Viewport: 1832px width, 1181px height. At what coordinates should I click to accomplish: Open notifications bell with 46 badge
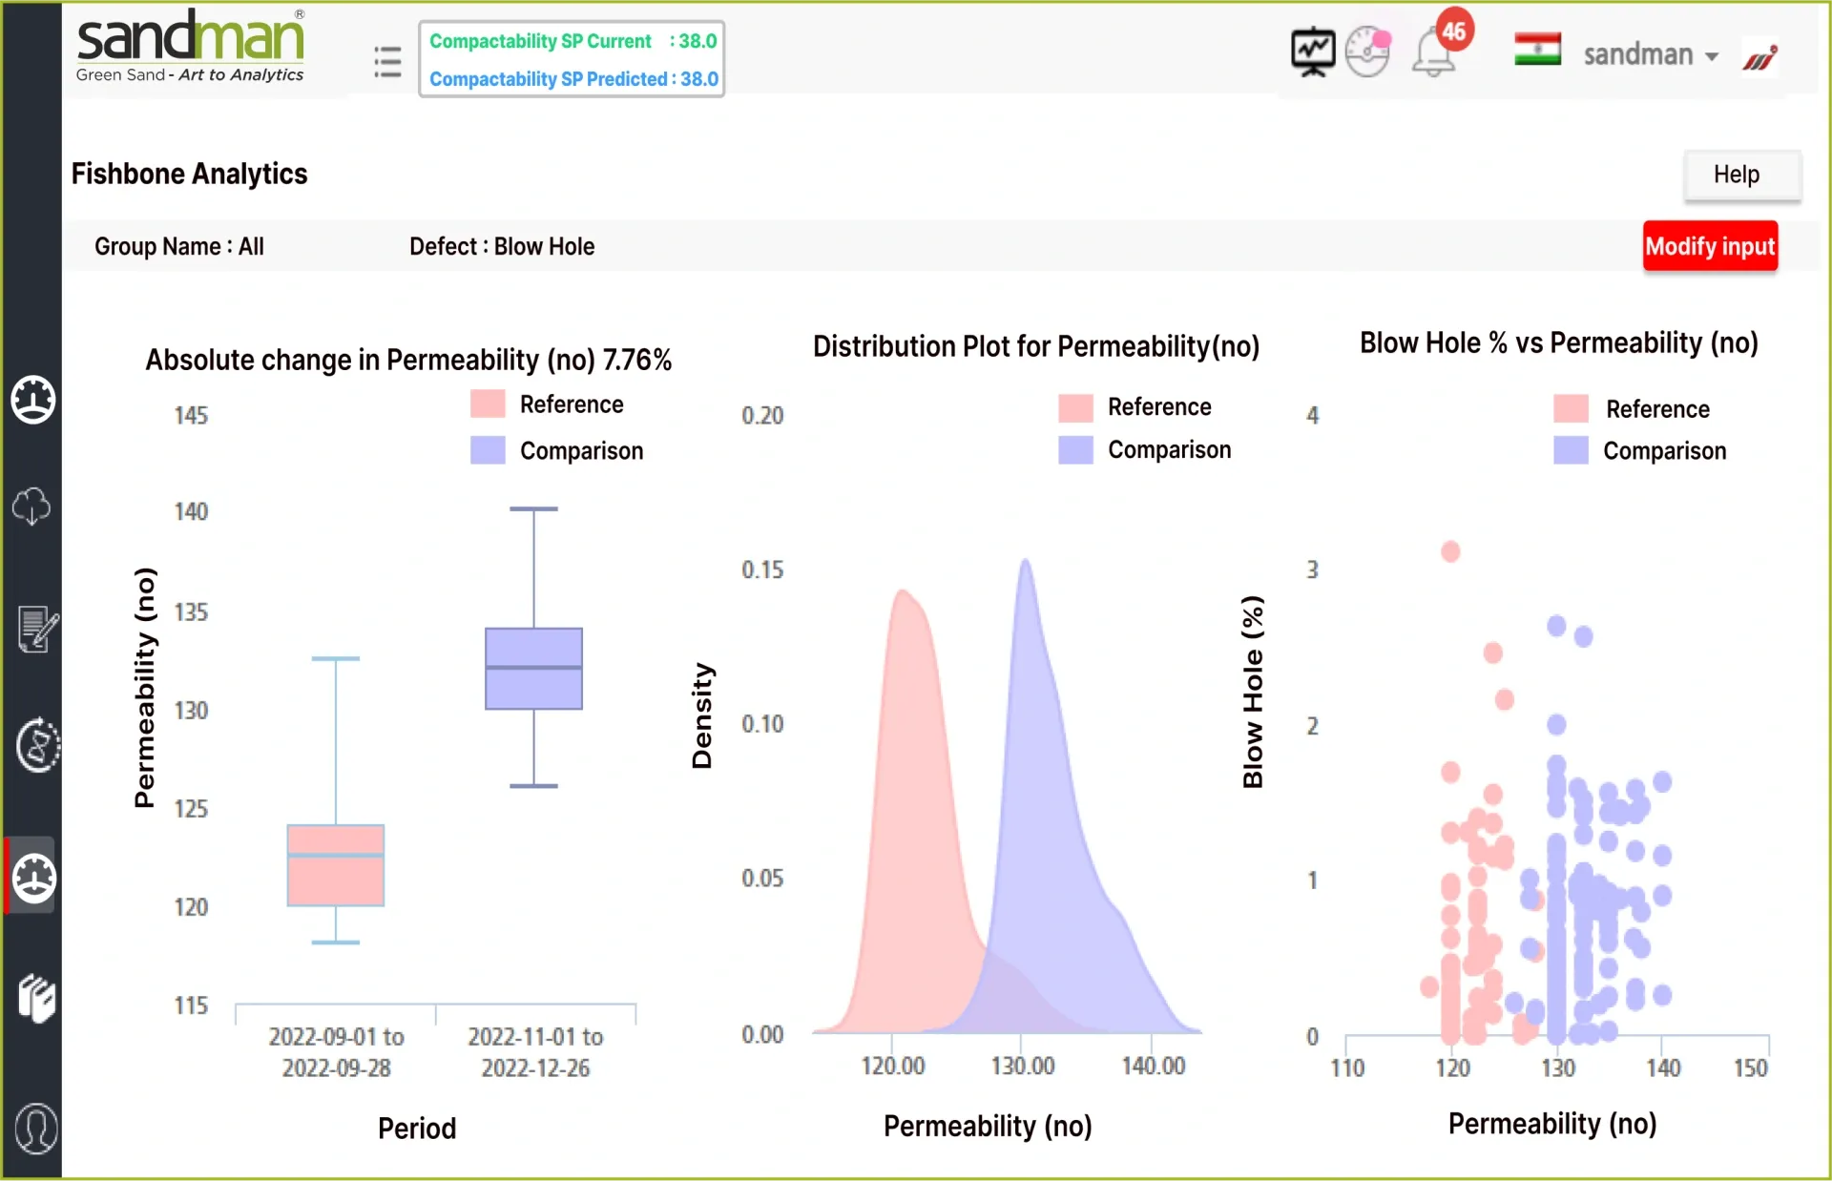[x=1434, y=54]
